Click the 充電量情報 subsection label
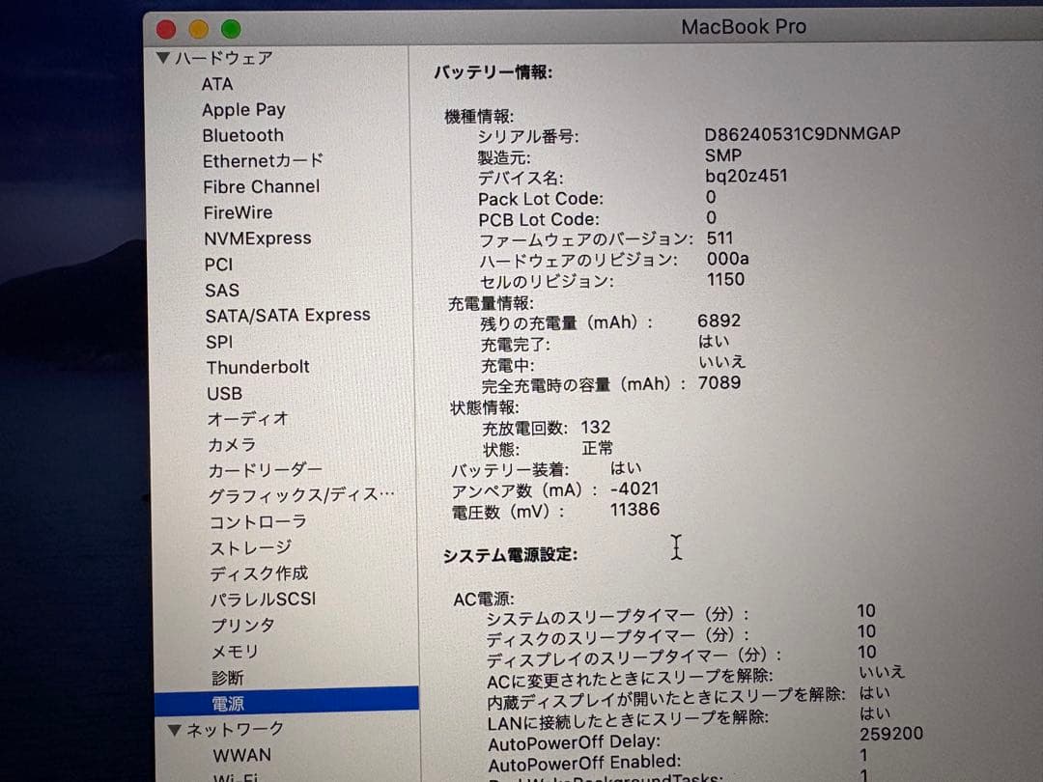 tap(491, 304)
